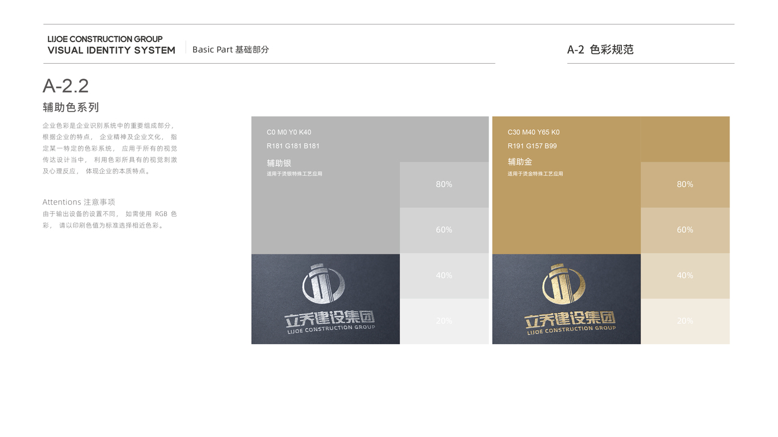
Task: Click the silver logo mockup image
Action: pos(326,299)
